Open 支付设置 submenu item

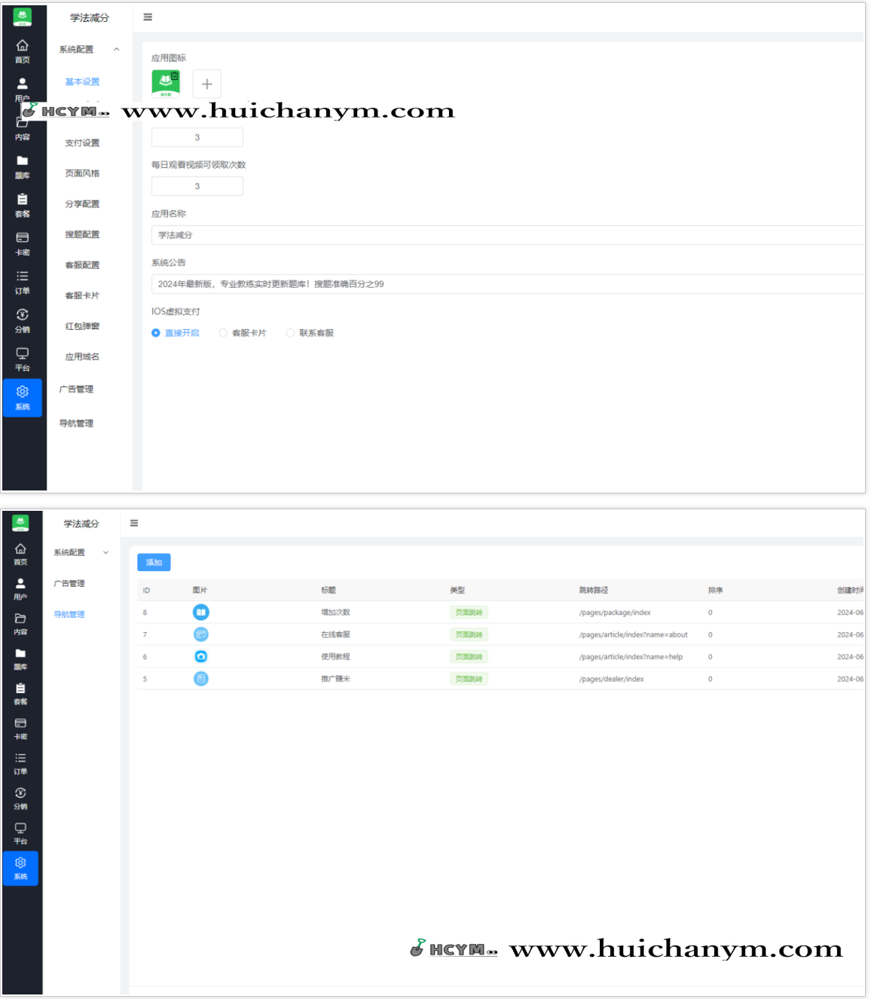coord(82,143)
